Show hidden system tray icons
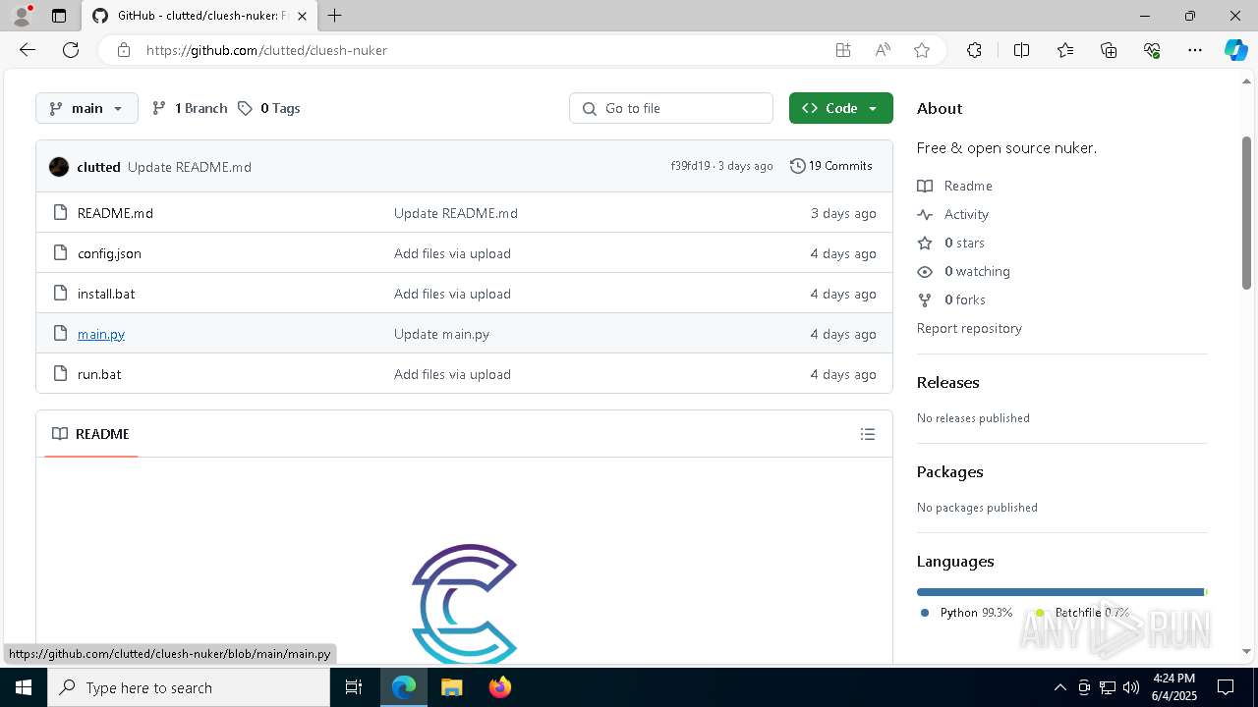 pyautogui.click(x=1059, y=687)
